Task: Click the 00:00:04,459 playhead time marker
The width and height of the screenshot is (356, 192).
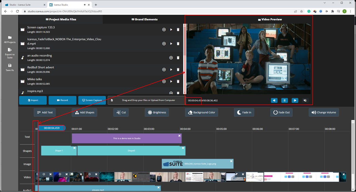Action: 52,128
